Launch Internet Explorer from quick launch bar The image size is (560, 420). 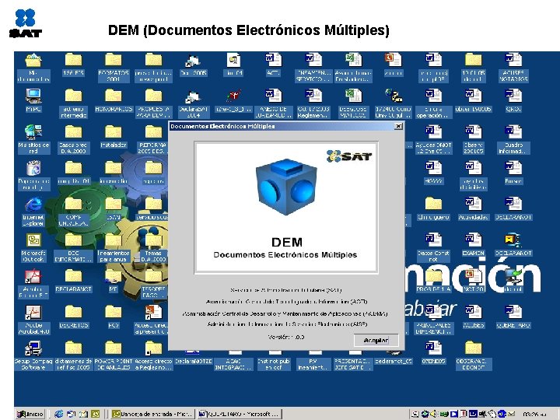59,414
